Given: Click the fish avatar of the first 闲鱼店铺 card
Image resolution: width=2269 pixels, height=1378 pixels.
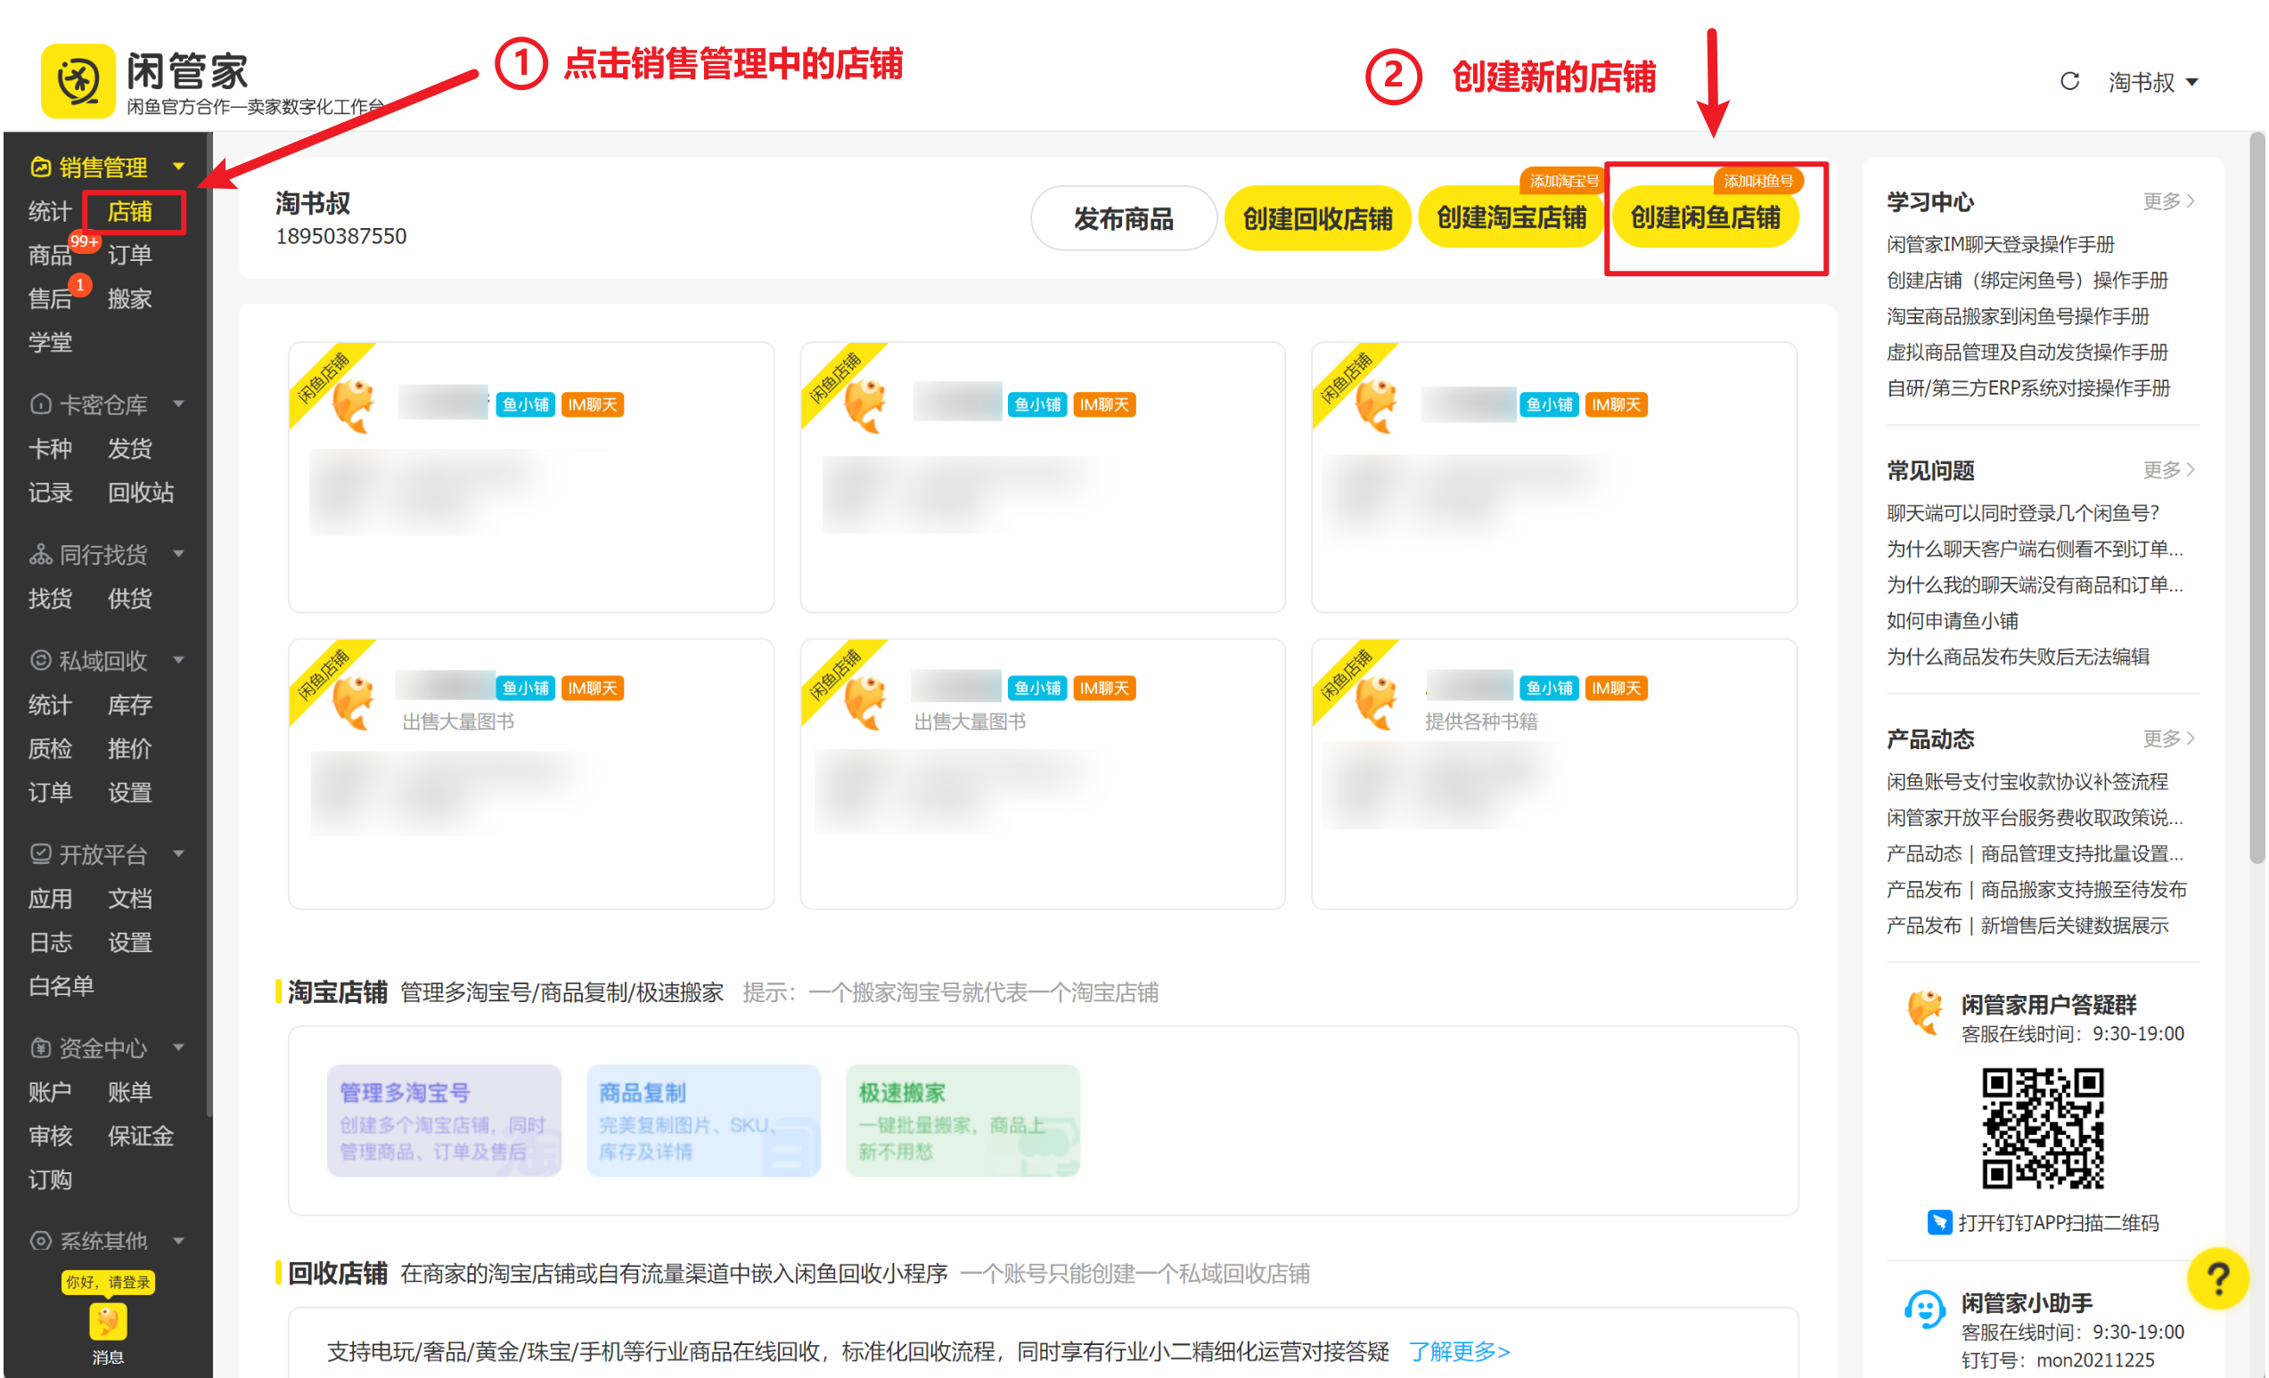Looking at the screenshot, I should tap(354, 406).
